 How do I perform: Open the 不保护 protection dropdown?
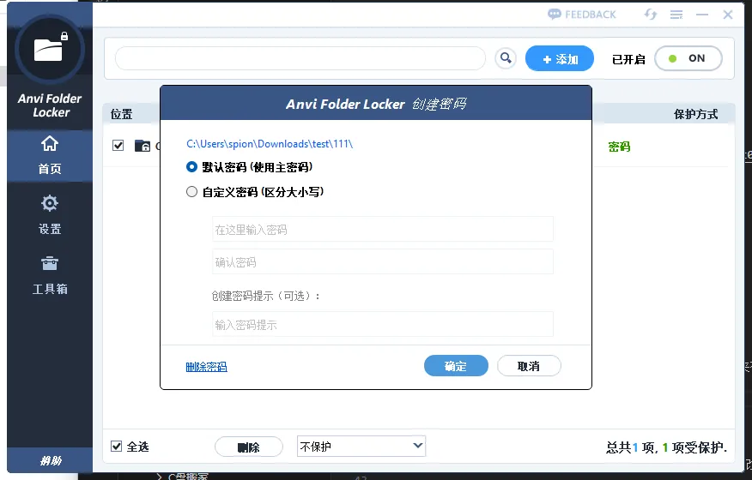click(361, 446)
